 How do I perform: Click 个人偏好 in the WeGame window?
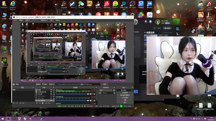click(157, 28)
